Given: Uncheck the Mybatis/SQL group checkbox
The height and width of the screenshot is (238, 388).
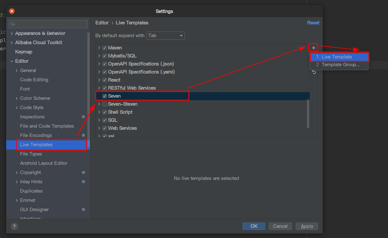Looking at the screenshot, I should pyautogui.click(x=105, y=56).
